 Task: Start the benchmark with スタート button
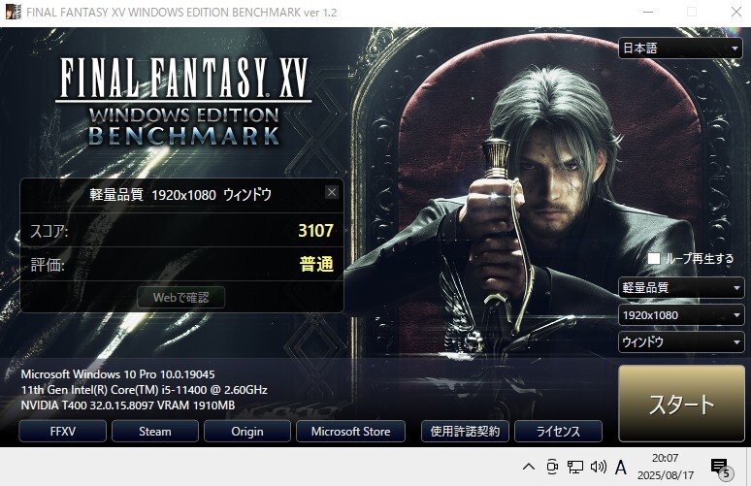click(x=681, y=404)
